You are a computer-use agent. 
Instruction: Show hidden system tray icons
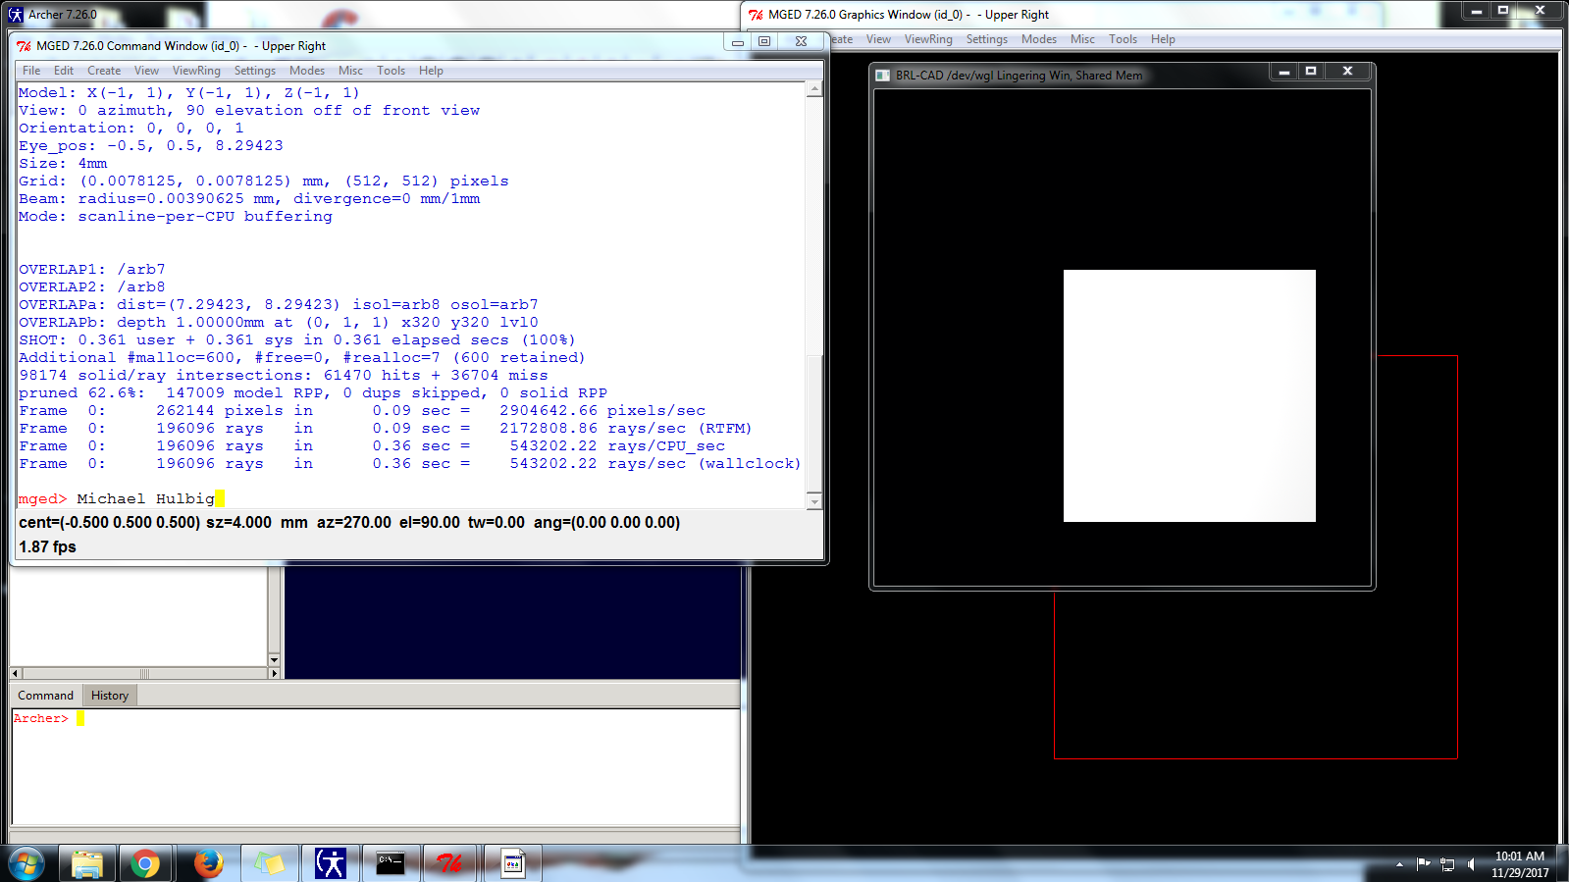point(1399,864)
